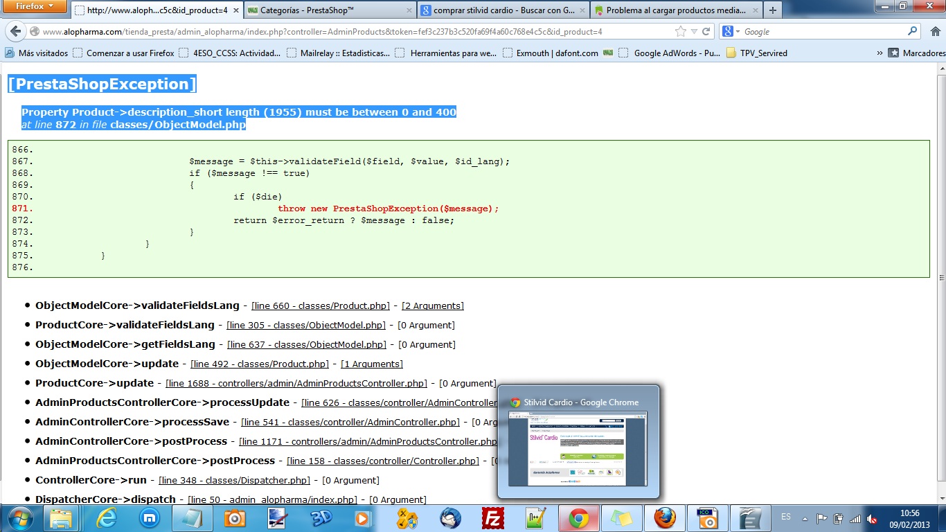Open the line 348 - classes/Dispatcher.php link
Image resolution: width=946 pixels, height=532 pixels.
[234, 480]
